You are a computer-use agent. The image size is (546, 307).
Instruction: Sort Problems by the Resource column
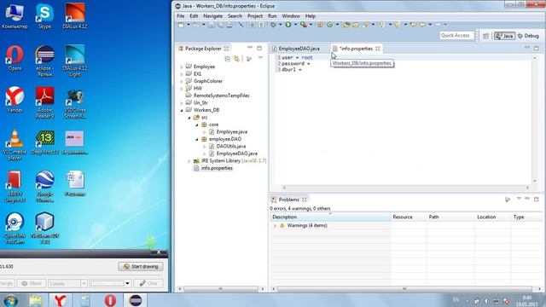pos(409,217)
